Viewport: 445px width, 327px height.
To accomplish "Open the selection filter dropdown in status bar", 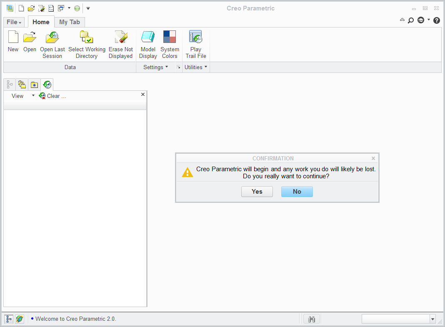I will (432, 319).
